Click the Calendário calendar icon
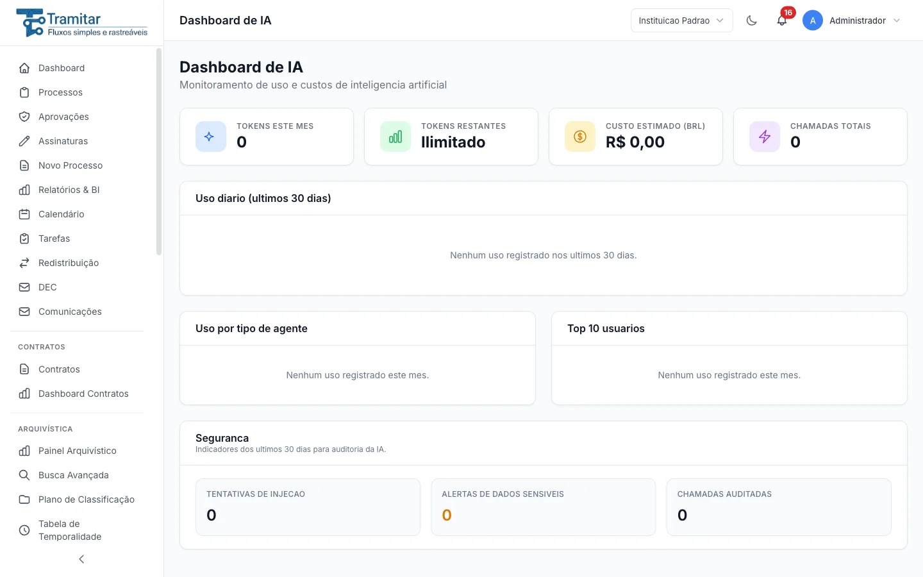923x577 pixels. pos(24,214)
